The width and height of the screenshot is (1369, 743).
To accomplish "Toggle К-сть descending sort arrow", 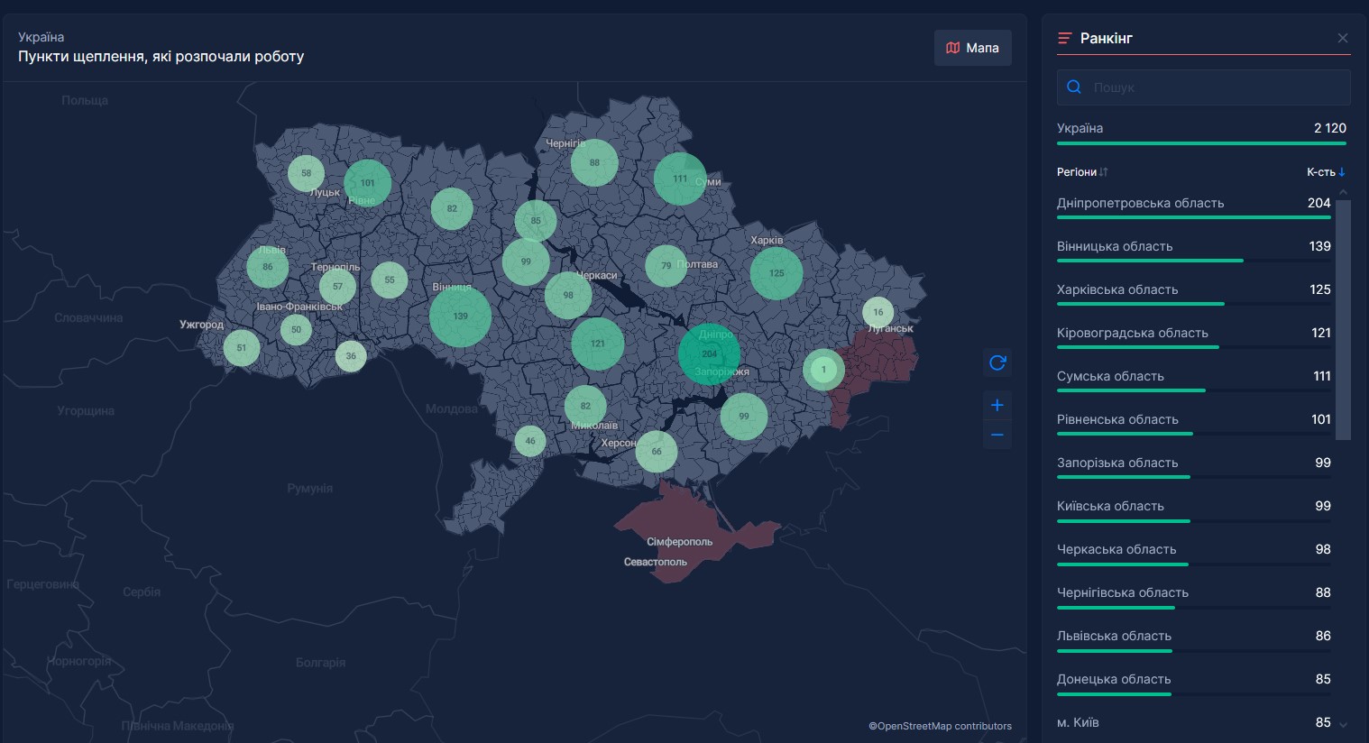I will (1342, 172).
